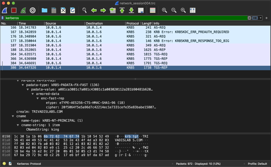Viewport: 271px width, 167px height.
Task: Save the capture file
Action: (x=54, y=10)
